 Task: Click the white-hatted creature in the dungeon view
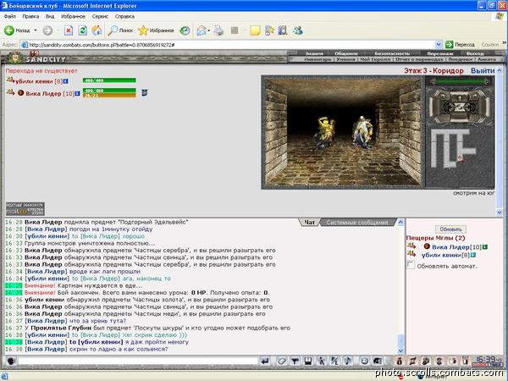(362, 133)
